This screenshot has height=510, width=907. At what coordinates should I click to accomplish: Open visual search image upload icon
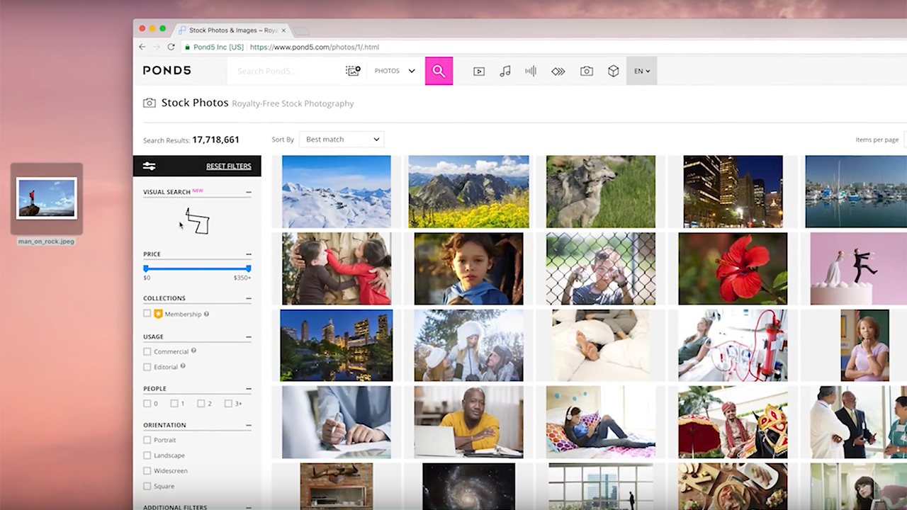point(353,71)
